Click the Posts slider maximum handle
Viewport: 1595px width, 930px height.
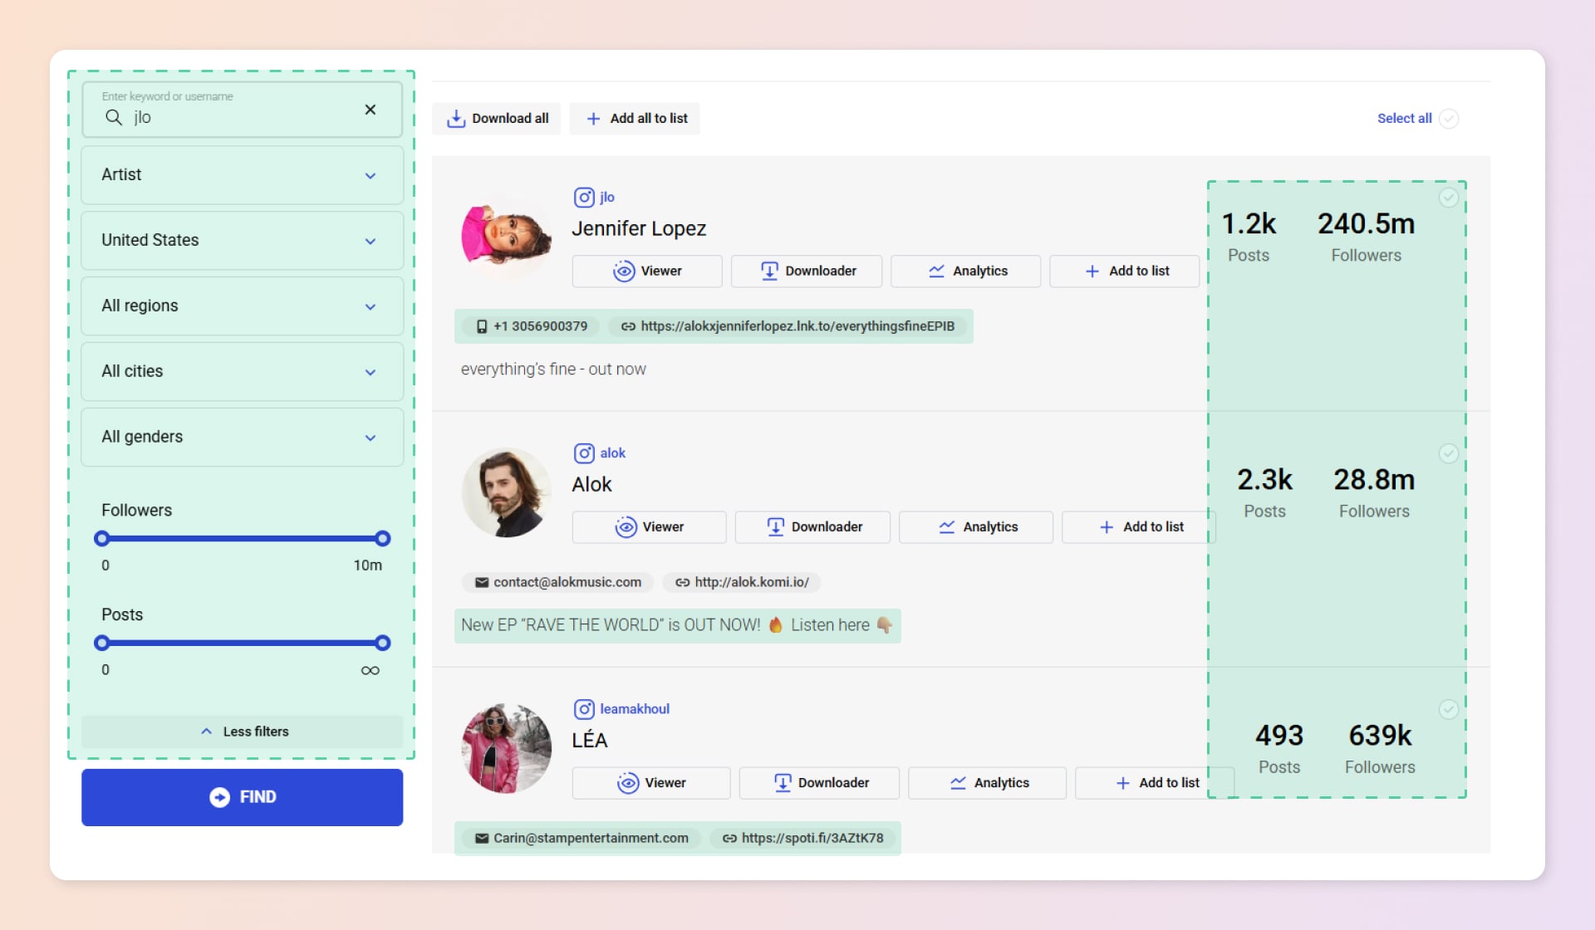[x=382, y=643]
